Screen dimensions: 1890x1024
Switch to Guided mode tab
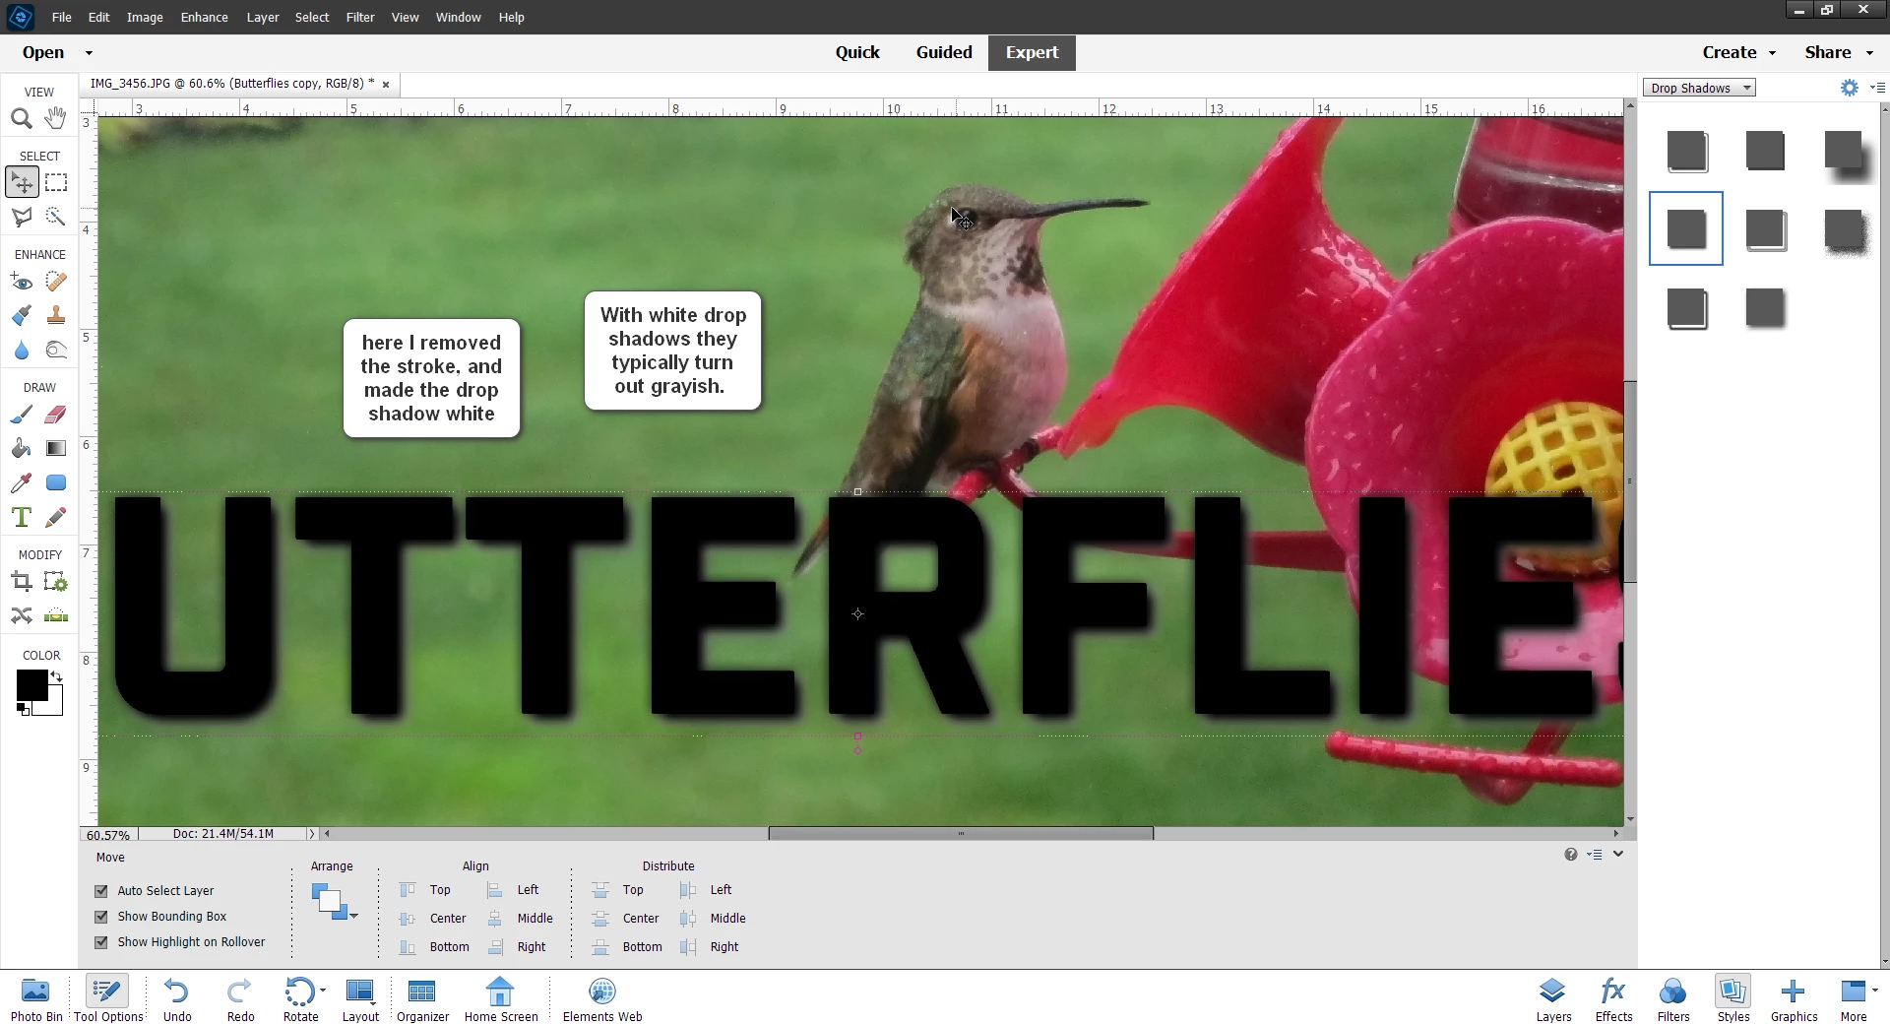tap(944, 53)
